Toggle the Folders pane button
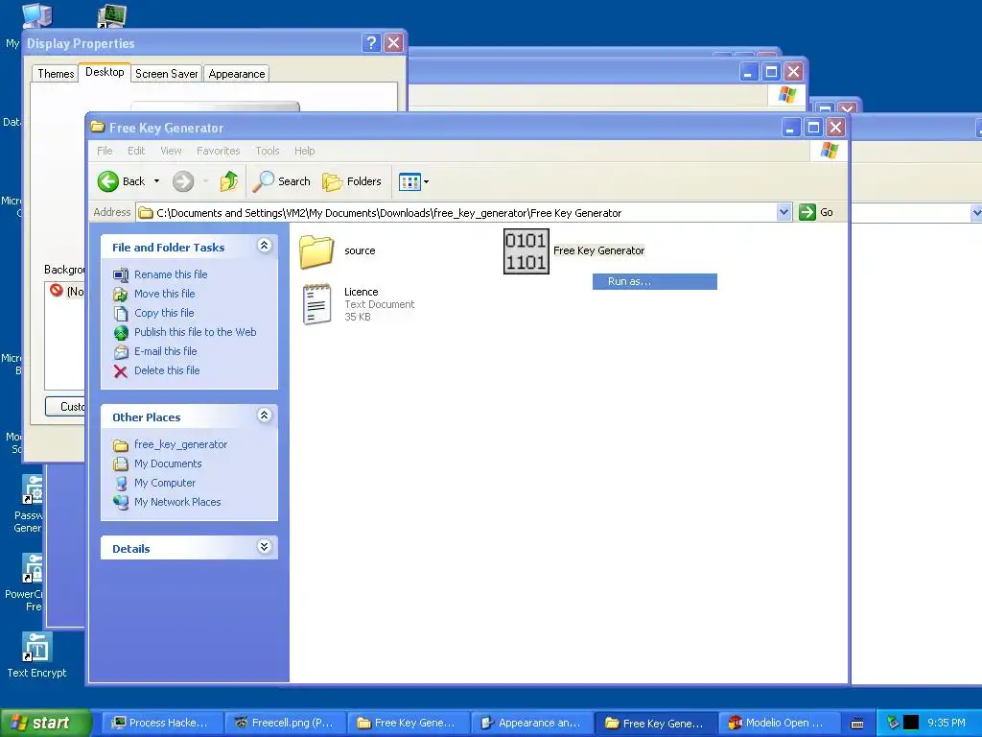 [352, 181]
